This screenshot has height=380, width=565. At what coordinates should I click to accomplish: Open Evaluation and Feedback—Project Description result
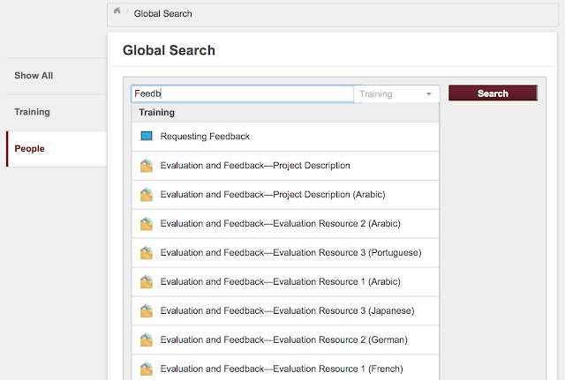click(x=255, y=166)
